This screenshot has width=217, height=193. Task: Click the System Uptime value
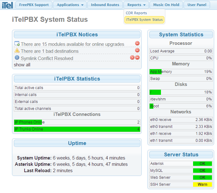[x=89, y=158]
